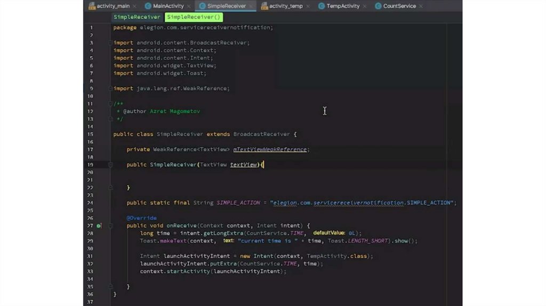This screenshot has width=546, height=306.
Task: Fold the SimpleReceiver constructor at line 19
Action: pos(111,165)
